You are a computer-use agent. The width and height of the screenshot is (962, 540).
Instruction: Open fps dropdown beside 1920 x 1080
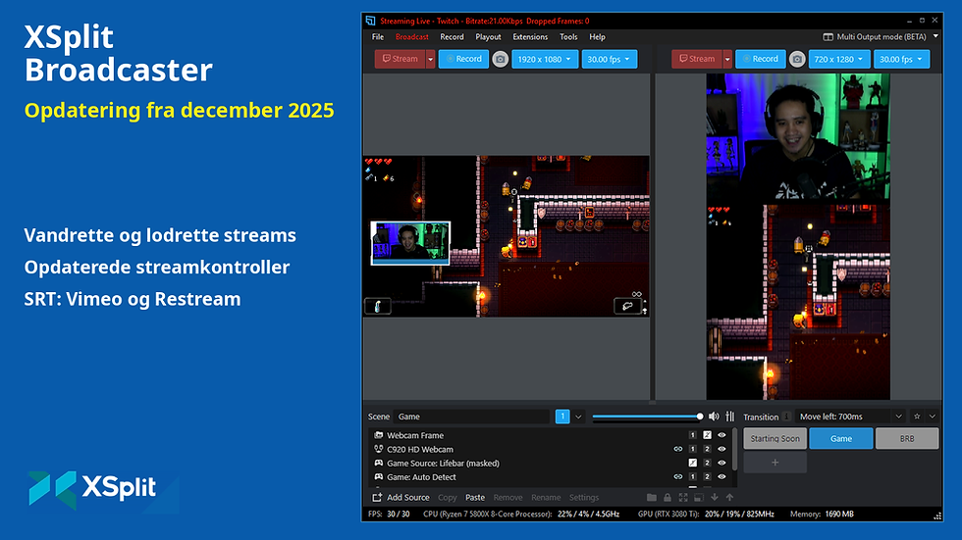[x=610, y=60]
